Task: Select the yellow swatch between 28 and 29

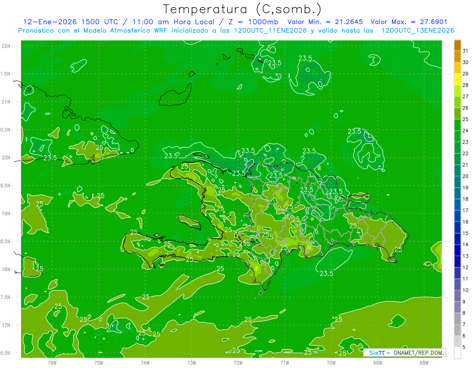Action: [457, 79]
